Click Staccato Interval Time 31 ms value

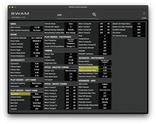click(105, 76)
